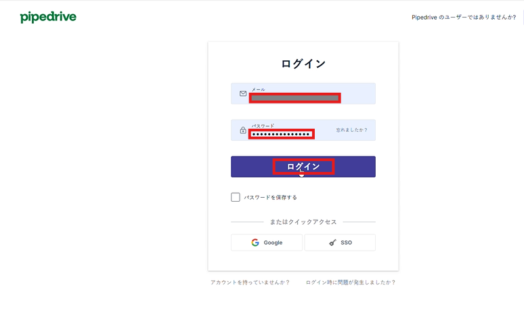The image size is (524, 321).
Task: Open the アカウントを持っていませんか? link
Action: coord(250,282)
